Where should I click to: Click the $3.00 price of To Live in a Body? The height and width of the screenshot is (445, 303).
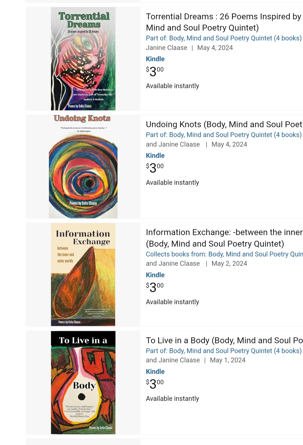point(155,384)
